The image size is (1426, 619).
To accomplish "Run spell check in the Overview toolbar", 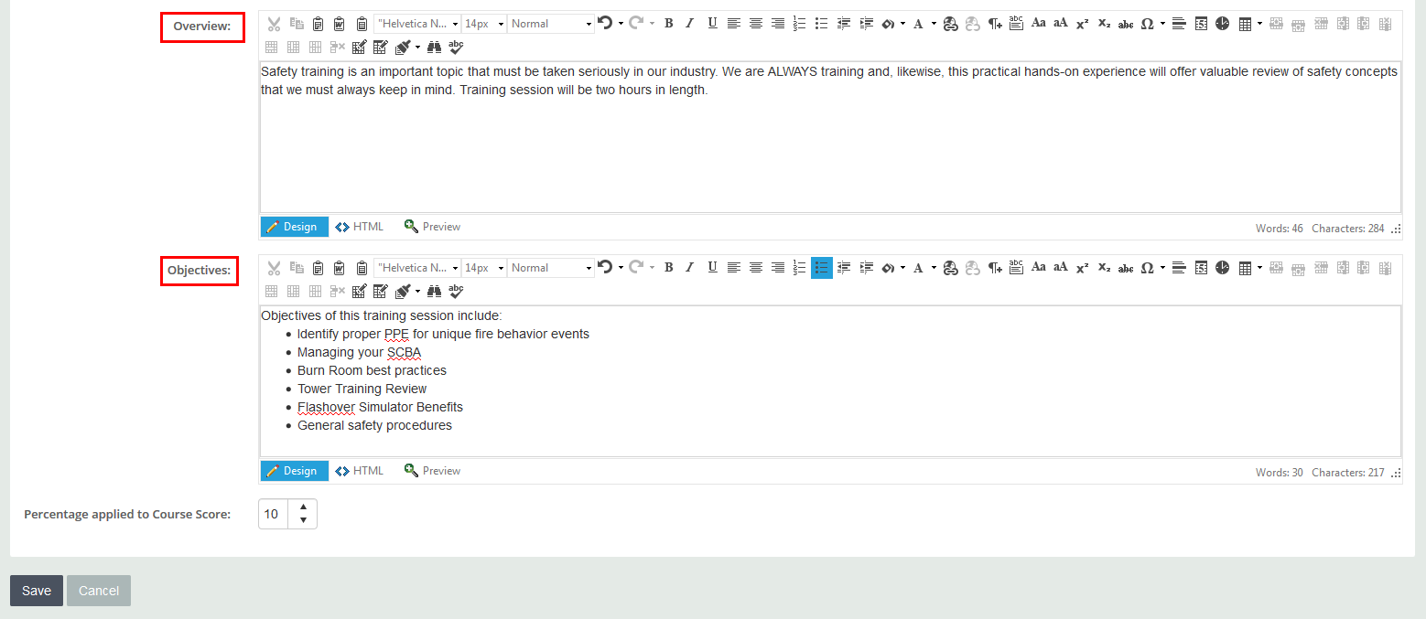I will coord(456,47).
